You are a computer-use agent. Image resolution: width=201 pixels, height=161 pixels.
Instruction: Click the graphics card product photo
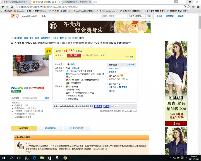(31, 66)
